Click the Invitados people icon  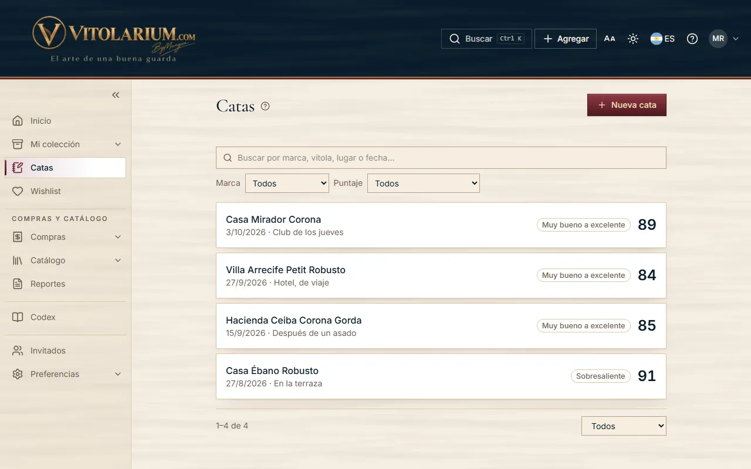[x=18, y=351]
